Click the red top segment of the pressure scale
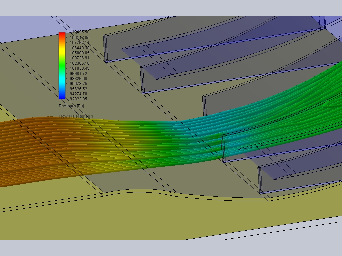342x256 pixels. 62,35
